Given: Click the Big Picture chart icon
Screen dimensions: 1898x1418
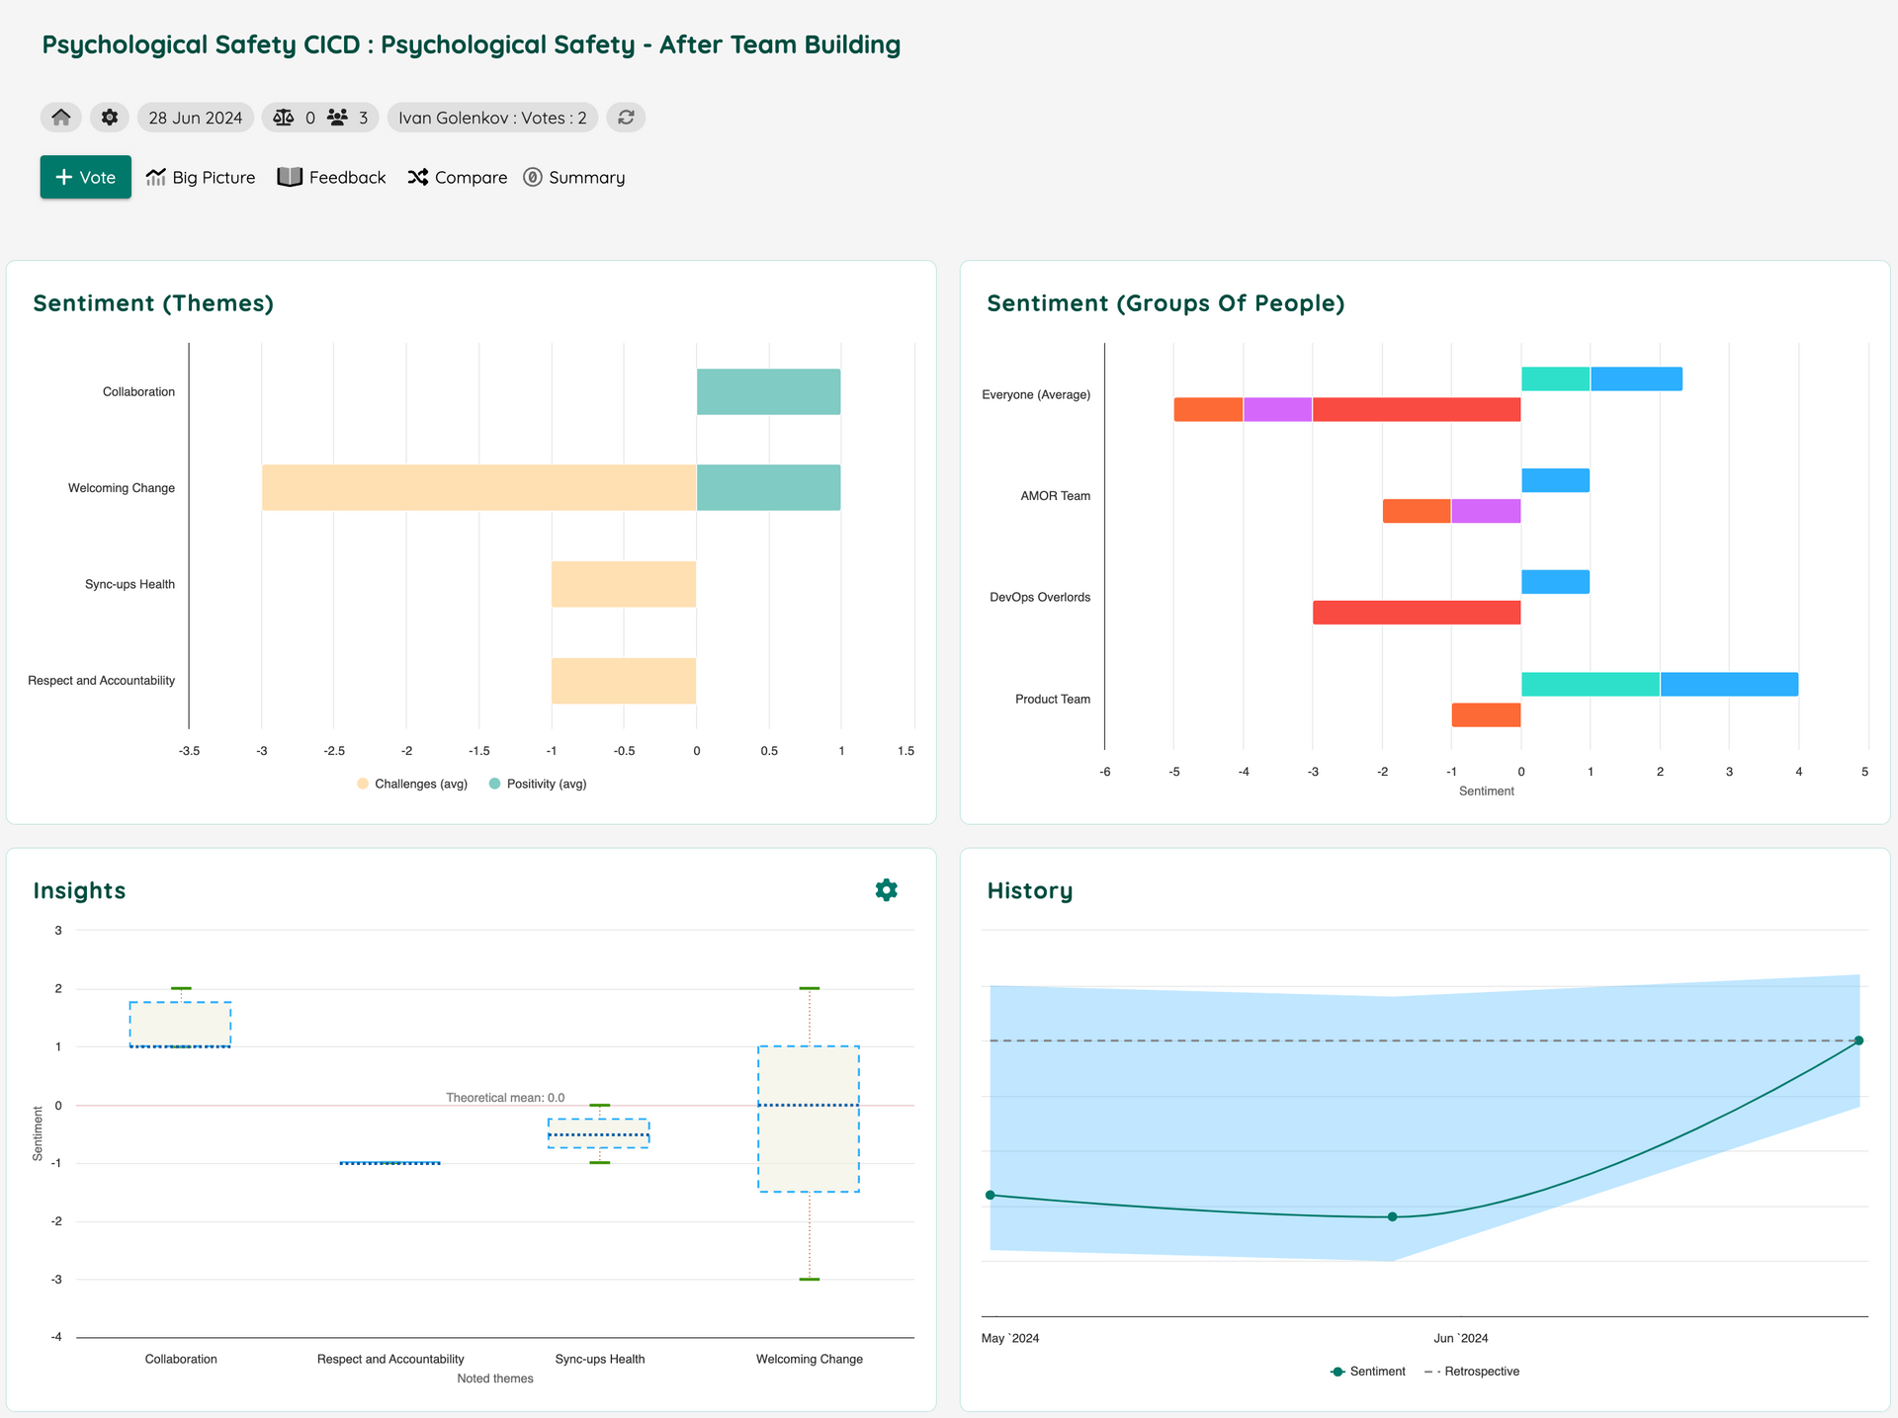Looking at the screenshot, I should [156, 178].
